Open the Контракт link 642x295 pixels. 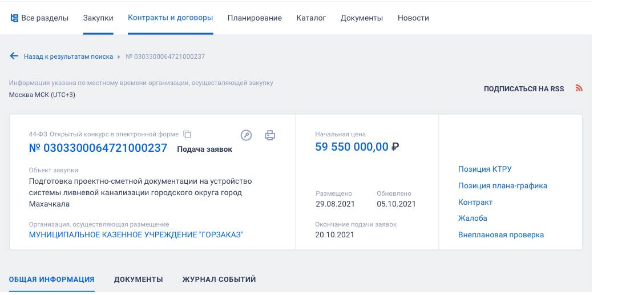pyautogui.click(x=475, y=202)
